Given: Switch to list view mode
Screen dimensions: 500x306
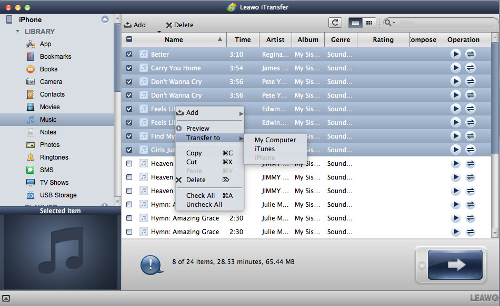Looking at the screenshot, I should (x=355, y=23).
